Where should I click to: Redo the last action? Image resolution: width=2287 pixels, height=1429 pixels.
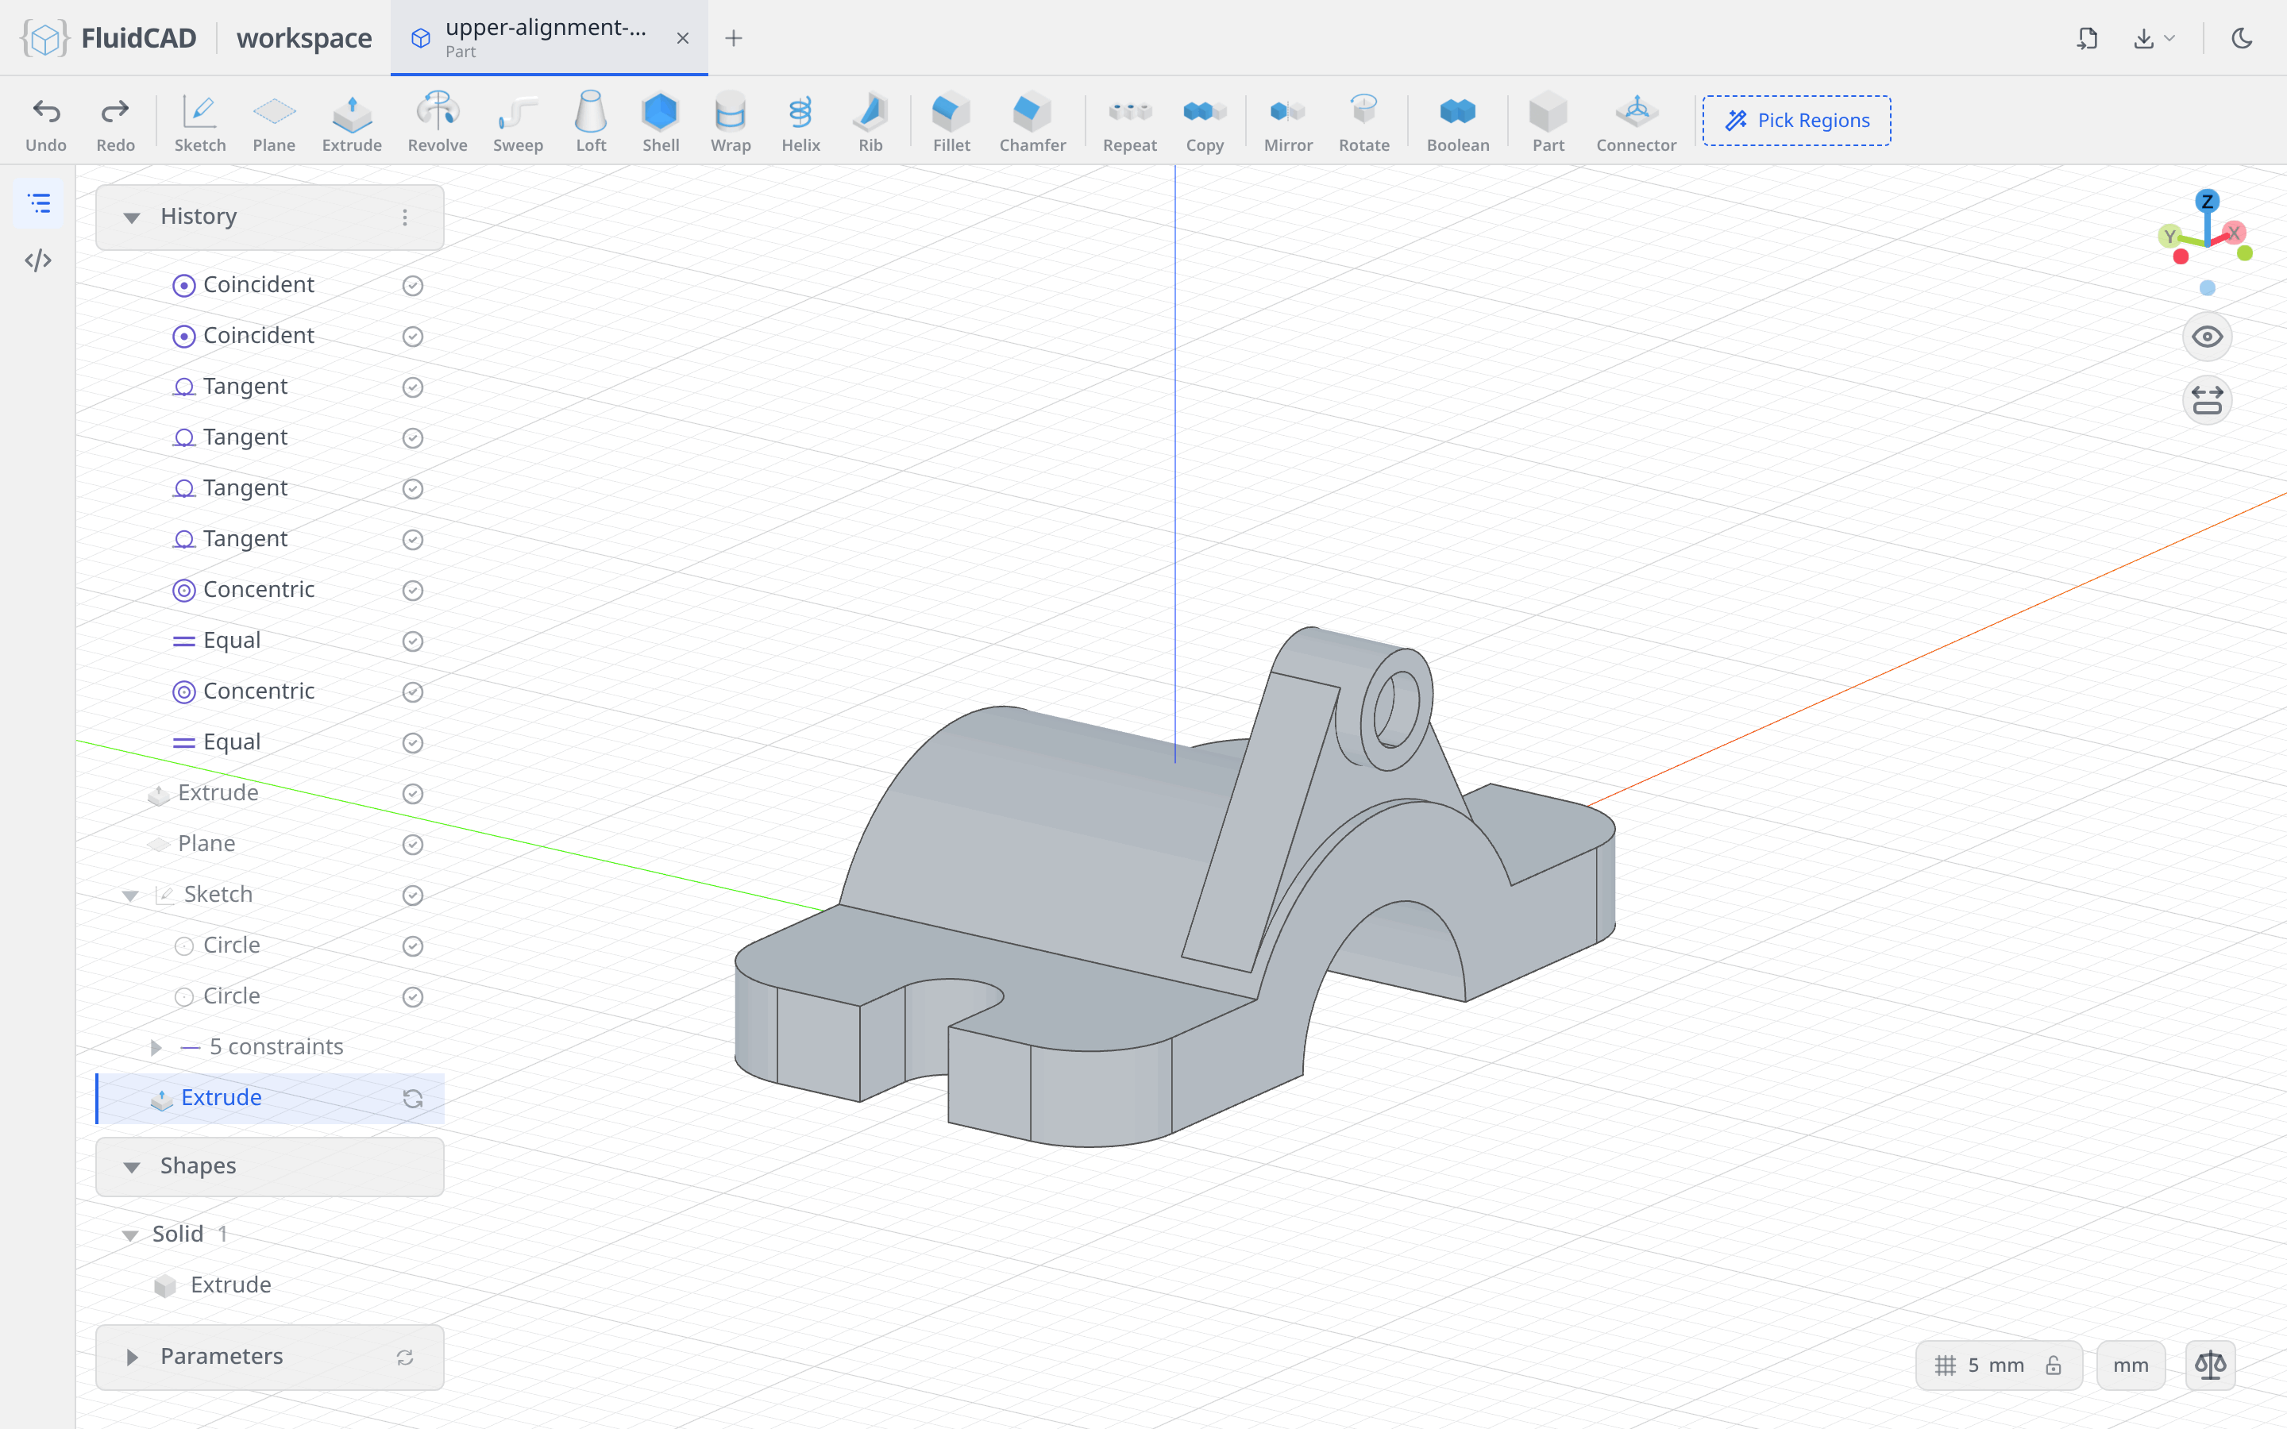115,122
